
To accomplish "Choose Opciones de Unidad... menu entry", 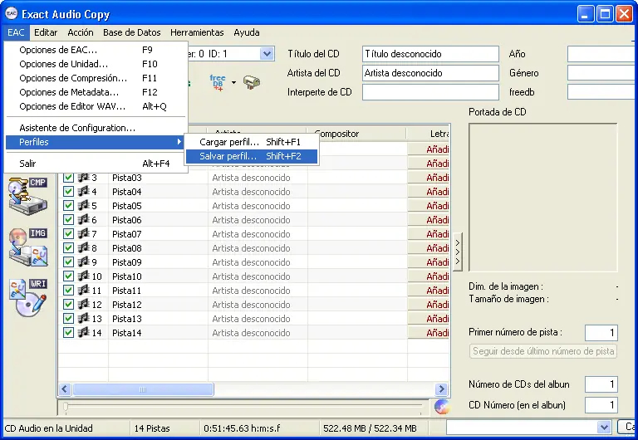I will (x=96, y=64).
